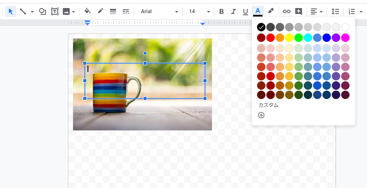
Task: Pick the cyan swatch
Action: (x=308, y=38)
